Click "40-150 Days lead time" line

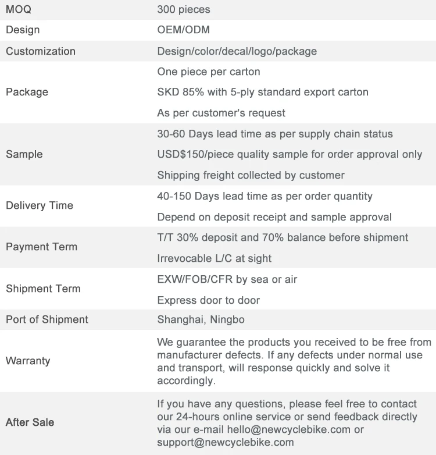point(265,196)
